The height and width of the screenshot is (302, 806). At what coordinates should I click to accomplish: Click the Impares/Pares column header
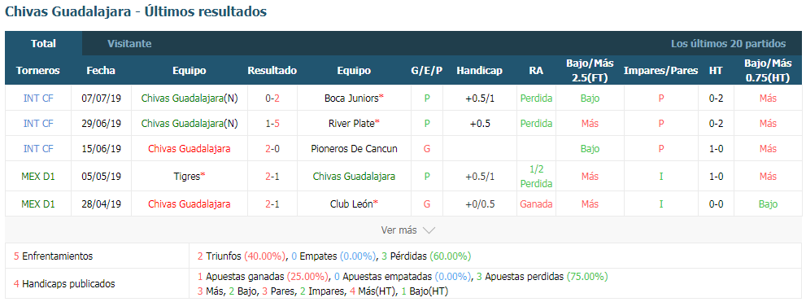click(x=660, y=71)
